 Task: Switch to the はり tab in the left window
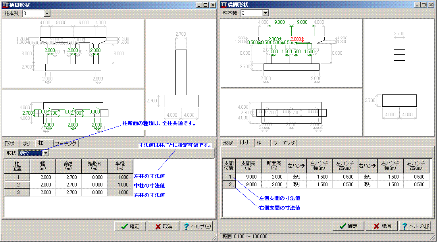(27, 143)
